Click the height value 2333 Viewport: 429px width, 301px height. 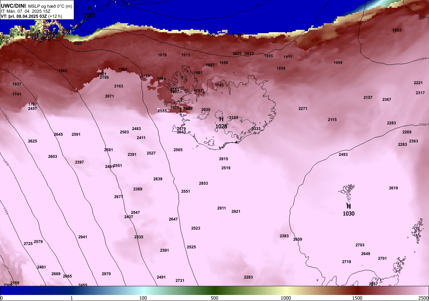[256, 129]
